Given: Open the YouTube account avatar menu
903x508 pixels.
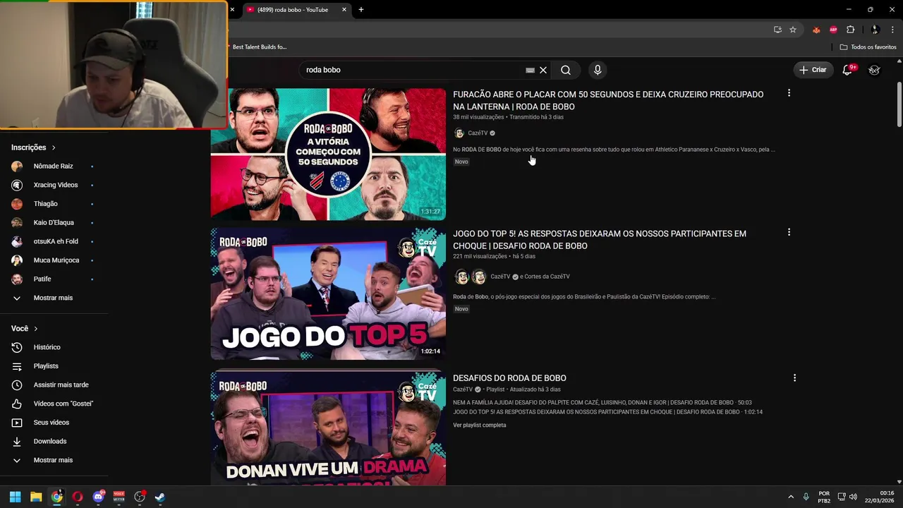Looking at the screenshot, I should pyautogui.click(x=874, y=70).
